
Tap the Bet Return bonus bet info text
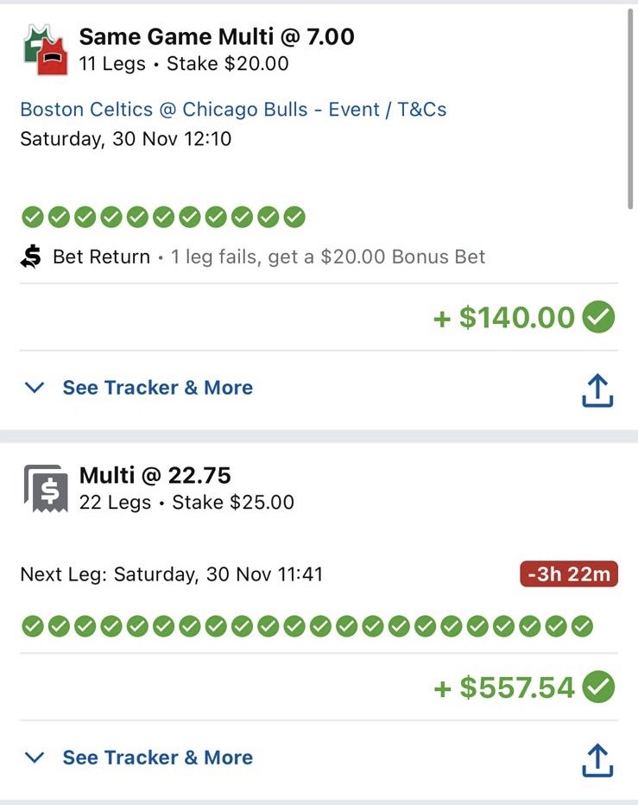(327, 257)
